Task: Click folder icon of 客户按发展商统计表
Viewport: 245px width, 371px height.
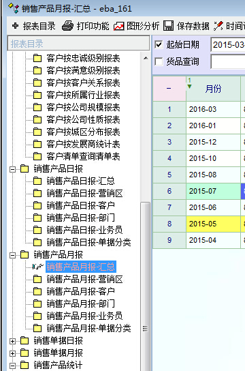Action: pos(37,144)
